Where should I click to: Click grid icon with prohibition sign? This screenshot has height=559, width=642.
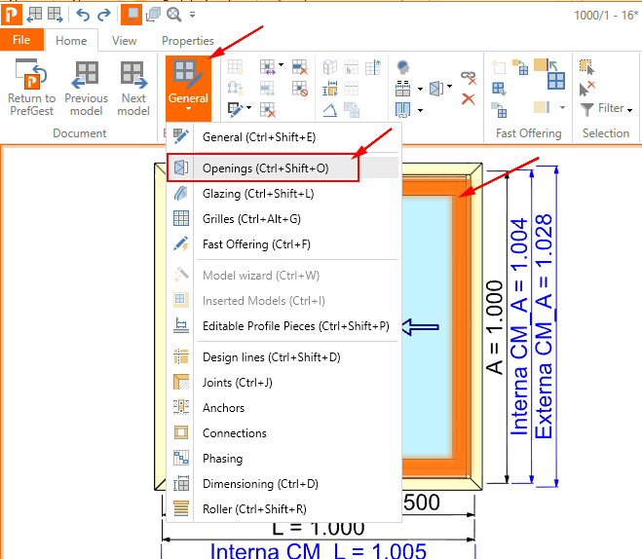click(x=300, y=88)
